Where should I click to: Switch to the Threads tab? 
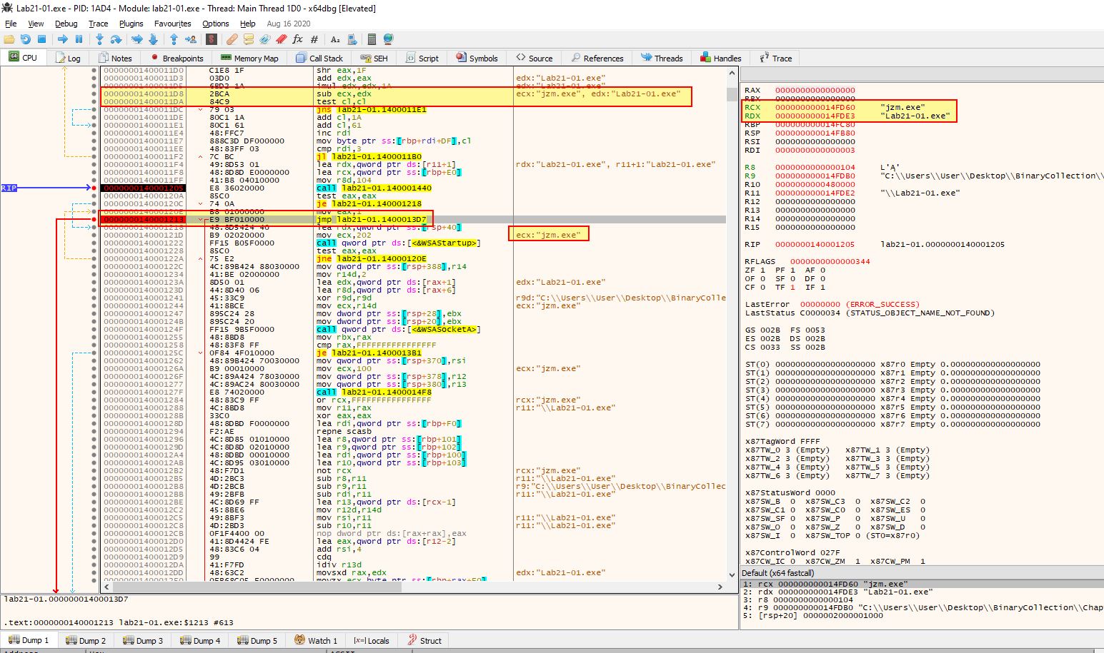662,58
